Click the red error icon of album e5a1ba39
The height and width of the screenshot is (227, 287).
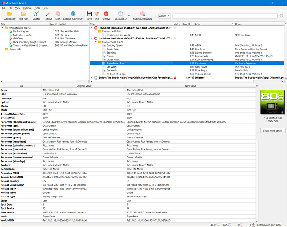pyautogui.click(x=96, y=28)
